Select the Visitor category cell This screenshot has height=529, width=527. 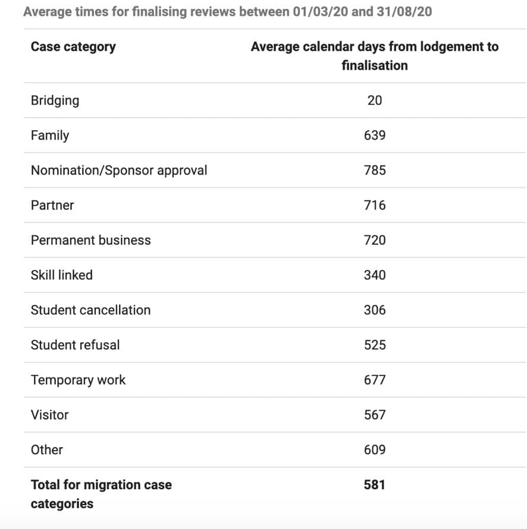click(49, 415)
